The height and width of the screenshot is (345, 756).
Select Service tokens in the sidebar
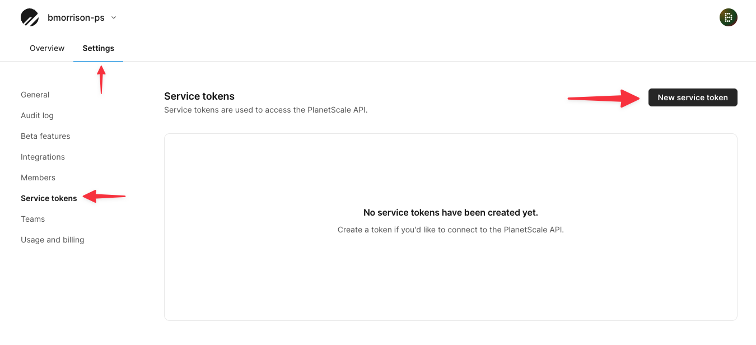click(x=49, y=198)
